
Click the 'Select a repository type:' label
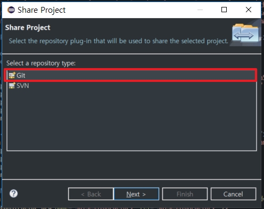click(x=41, y=63)
